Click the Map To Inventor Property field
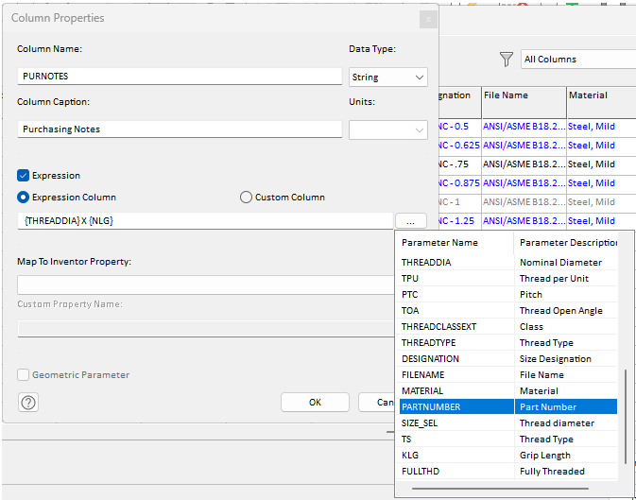This screenshot has height=500, width=636. 206,284
